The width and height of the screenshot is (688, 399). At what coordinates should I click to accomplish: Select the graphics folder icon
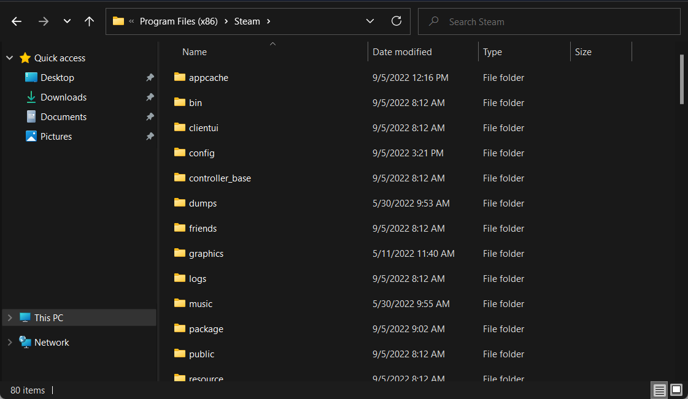click(179, 253)
